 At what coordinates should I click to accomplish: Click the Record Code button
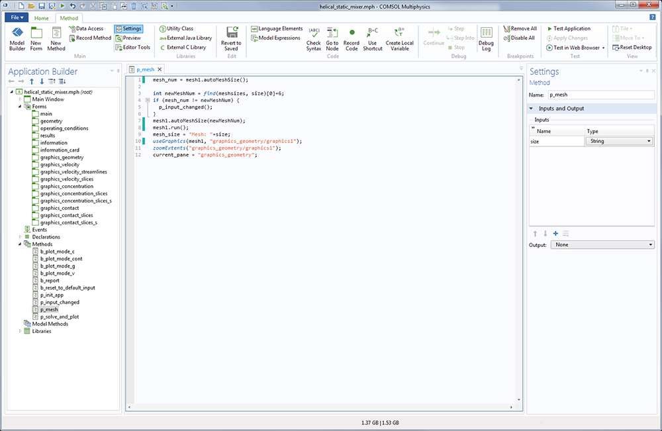click(x=352, y=38)
